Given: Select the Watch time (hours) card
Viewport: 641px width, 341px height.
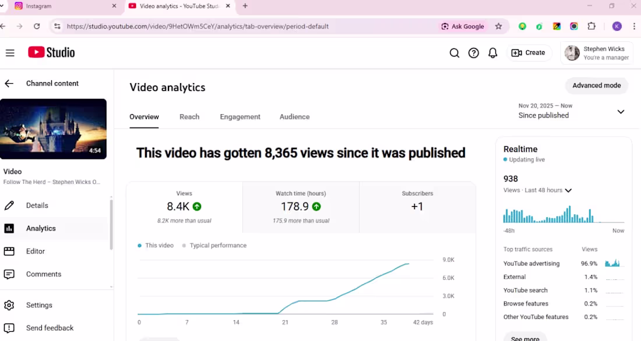Looking at the screenshot, I should [301, 208].
